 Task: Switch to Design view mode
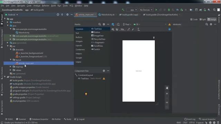point(212,19)
